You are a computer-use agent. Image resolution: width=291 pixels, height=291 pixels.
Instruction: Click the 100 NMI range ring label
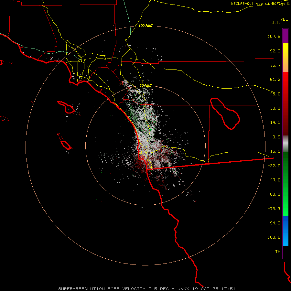click(145, 26)
